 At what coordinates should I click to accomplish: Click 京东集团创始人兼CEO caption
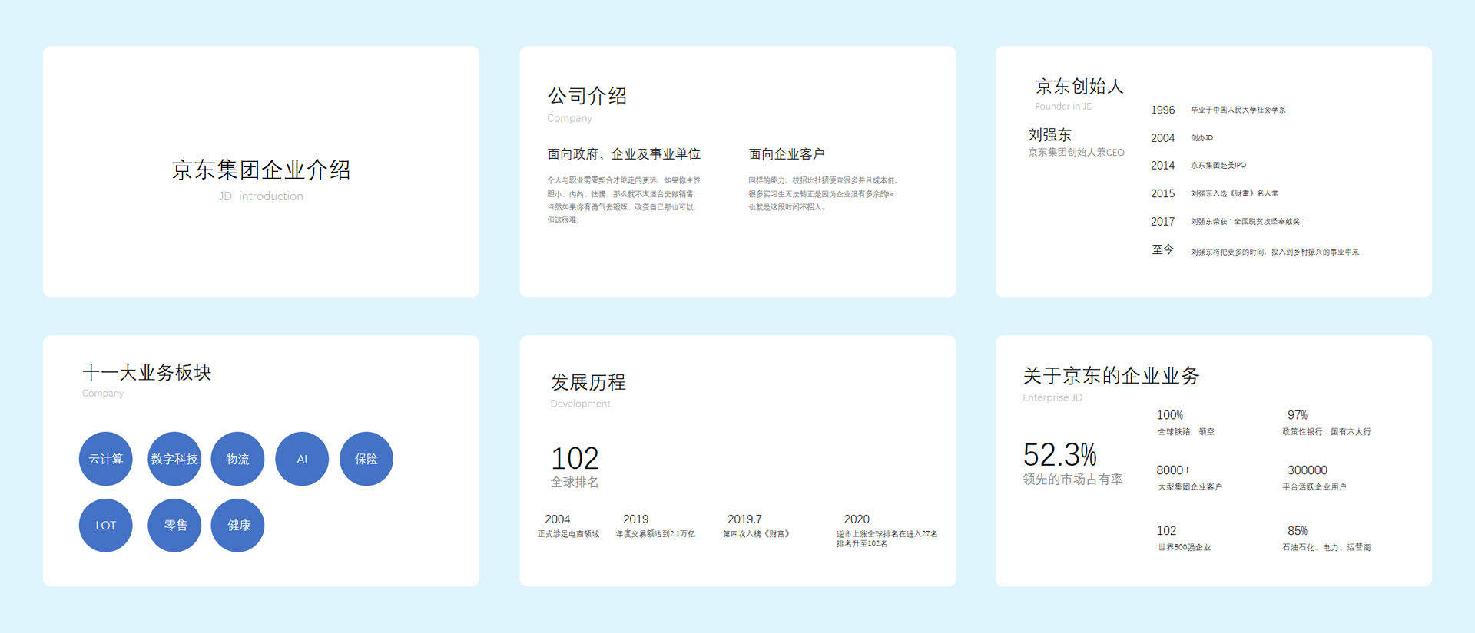pos(1076,153)
